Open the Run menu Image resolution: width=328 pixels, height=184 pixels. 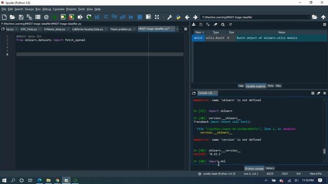click(38, 9)
